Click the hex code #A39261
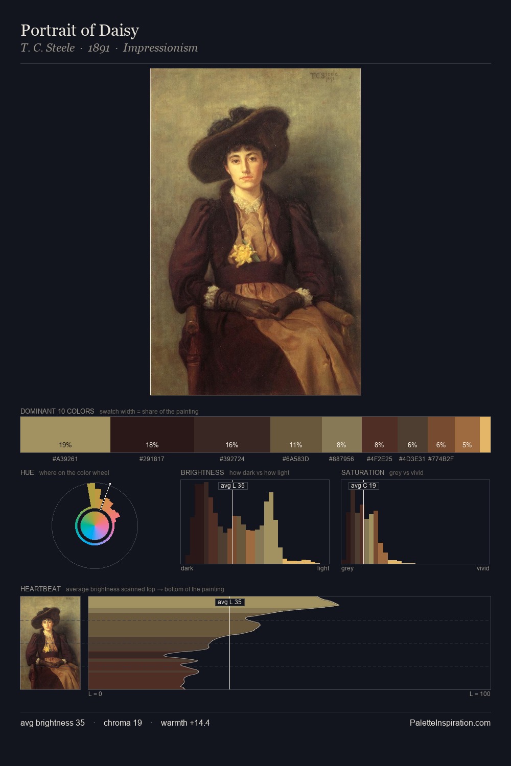 [65, 459]
